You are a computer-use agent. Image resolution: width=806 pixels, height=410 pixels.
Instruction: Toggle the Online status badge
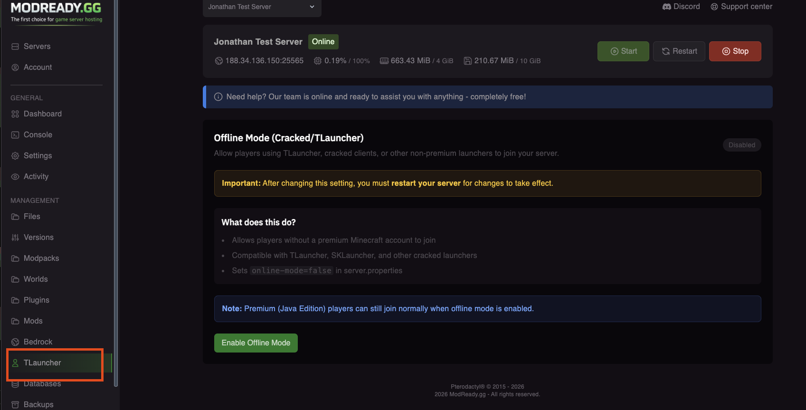pyautogui.click(x=323, y=41)
